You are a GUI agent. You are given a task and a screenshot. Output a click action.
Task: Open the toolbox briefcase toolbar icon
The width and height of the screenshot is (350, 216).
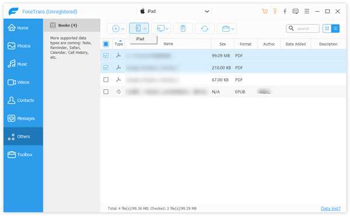coord(226,29)
